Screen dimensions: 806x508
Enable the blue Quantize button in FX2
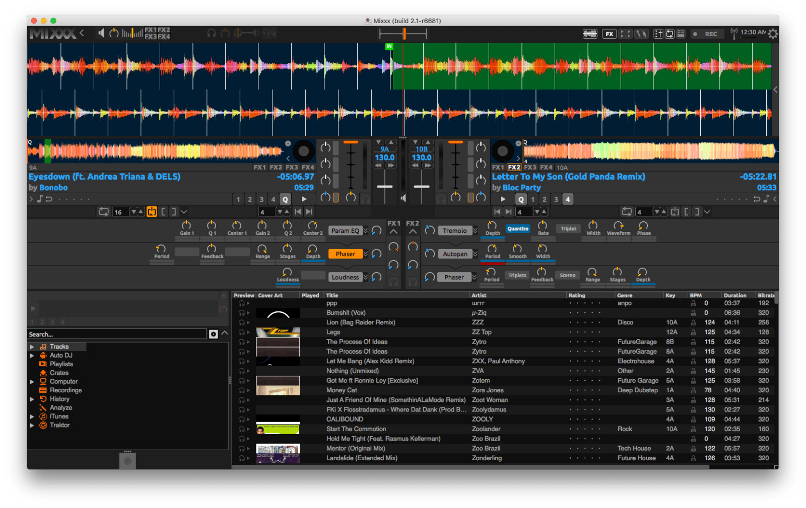click(x=518, y=229)
